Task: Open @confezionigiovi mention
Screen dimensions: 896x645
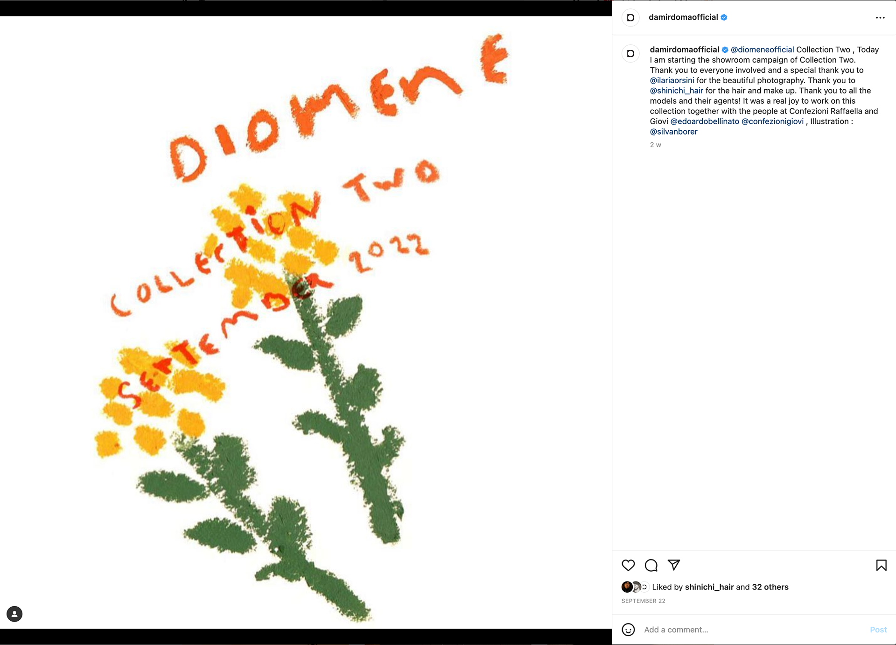Action: tap(772, 121)
